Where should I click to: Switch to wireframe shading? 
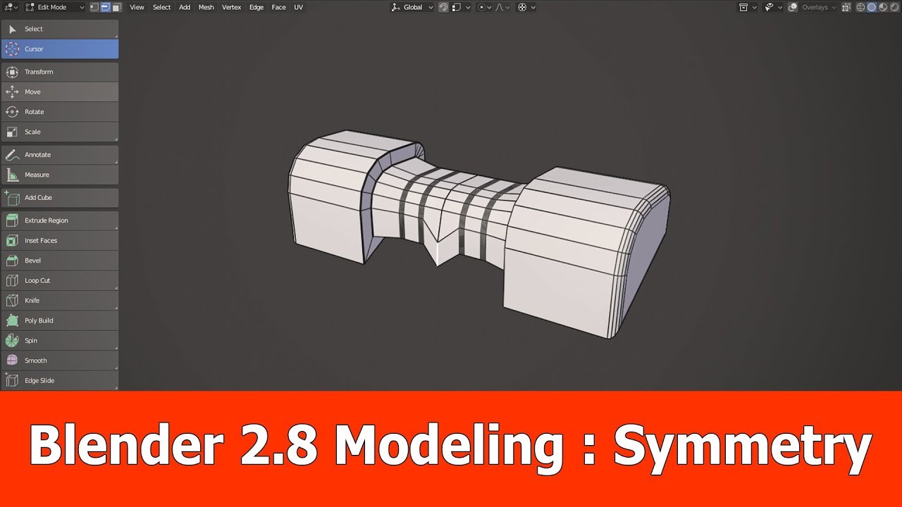click(860, 7)
